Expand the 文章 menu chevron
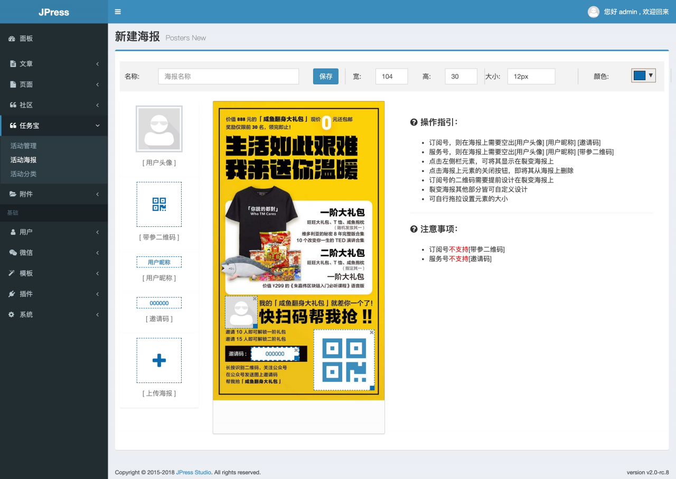This screenshot has height=479, width=676. [x=98, y=64]
